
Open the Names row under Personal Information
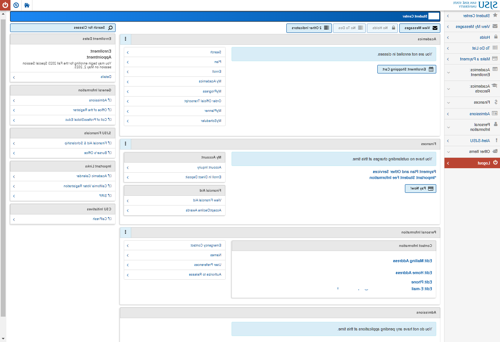(x=174, y=255)
